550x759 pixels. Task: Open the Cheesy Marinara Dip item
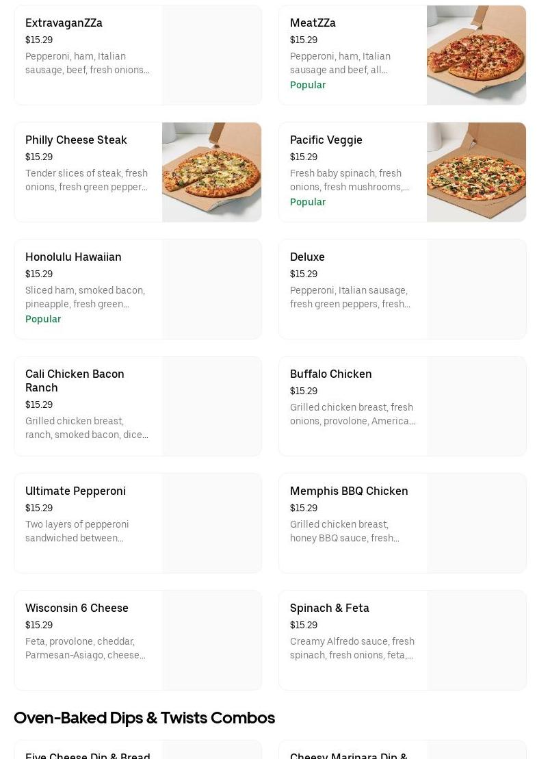tap(349, 754)
